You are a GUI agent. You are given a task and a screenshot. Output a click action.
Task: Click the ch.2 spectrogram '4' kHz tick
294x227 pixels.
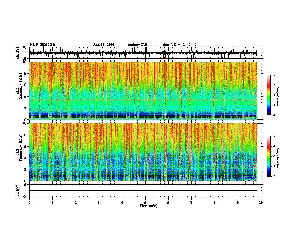click(x=26, y=158)
